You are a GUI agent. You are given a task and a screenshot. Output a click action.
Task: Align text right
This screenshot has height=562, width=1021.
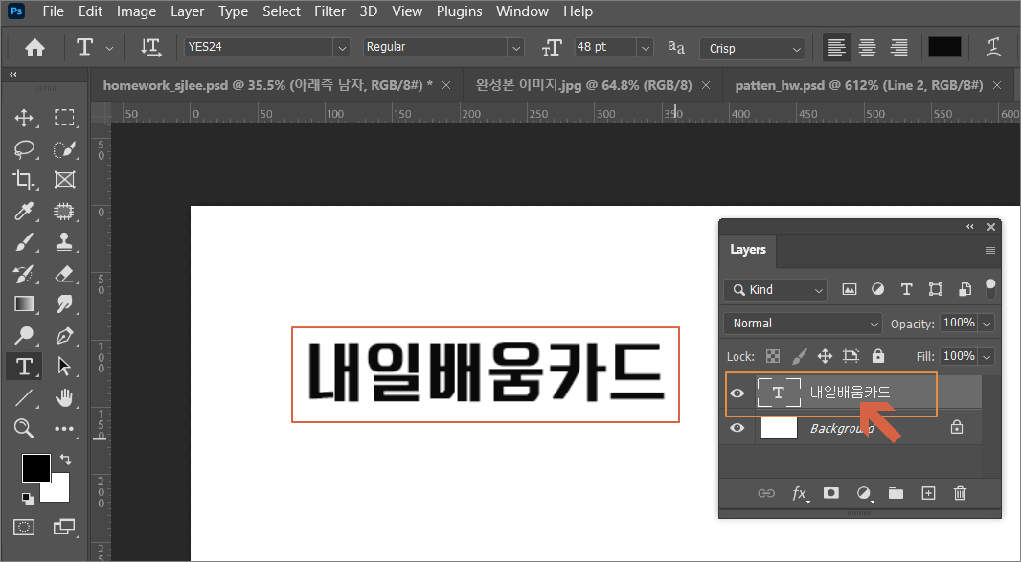(898, 48)
